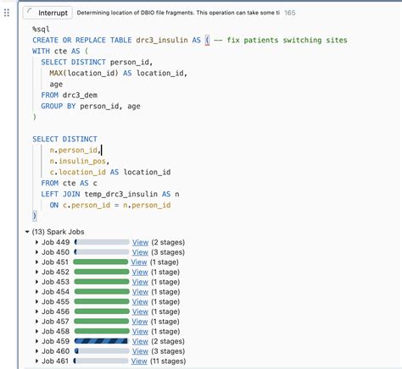Click the Job 450 progress bar
The image size is (402, 369).
(102, 252)
